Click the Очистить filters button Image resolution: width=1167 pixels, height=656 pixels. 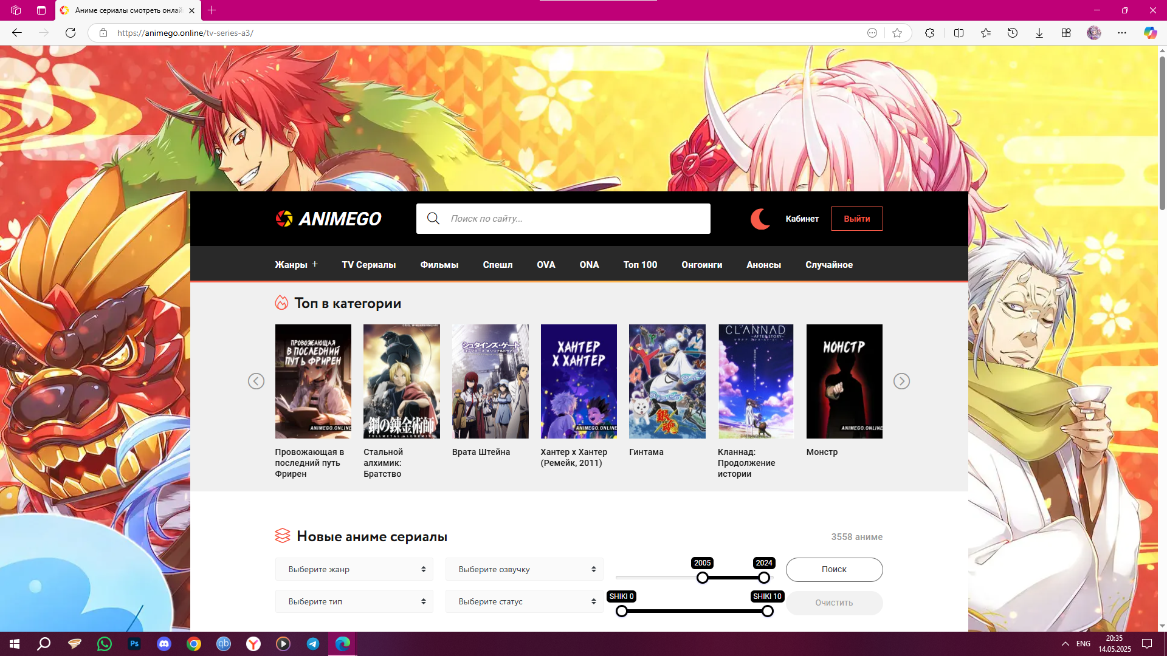[x=834, y=603]
